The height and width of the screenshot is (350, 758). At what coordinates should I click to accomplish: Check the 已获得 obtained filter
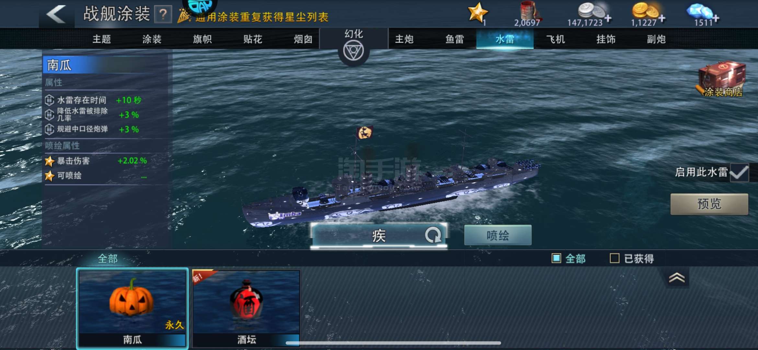(x=614, y=258)
